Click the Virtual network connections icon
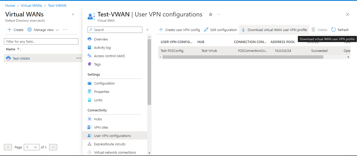 tap(90, 152)
